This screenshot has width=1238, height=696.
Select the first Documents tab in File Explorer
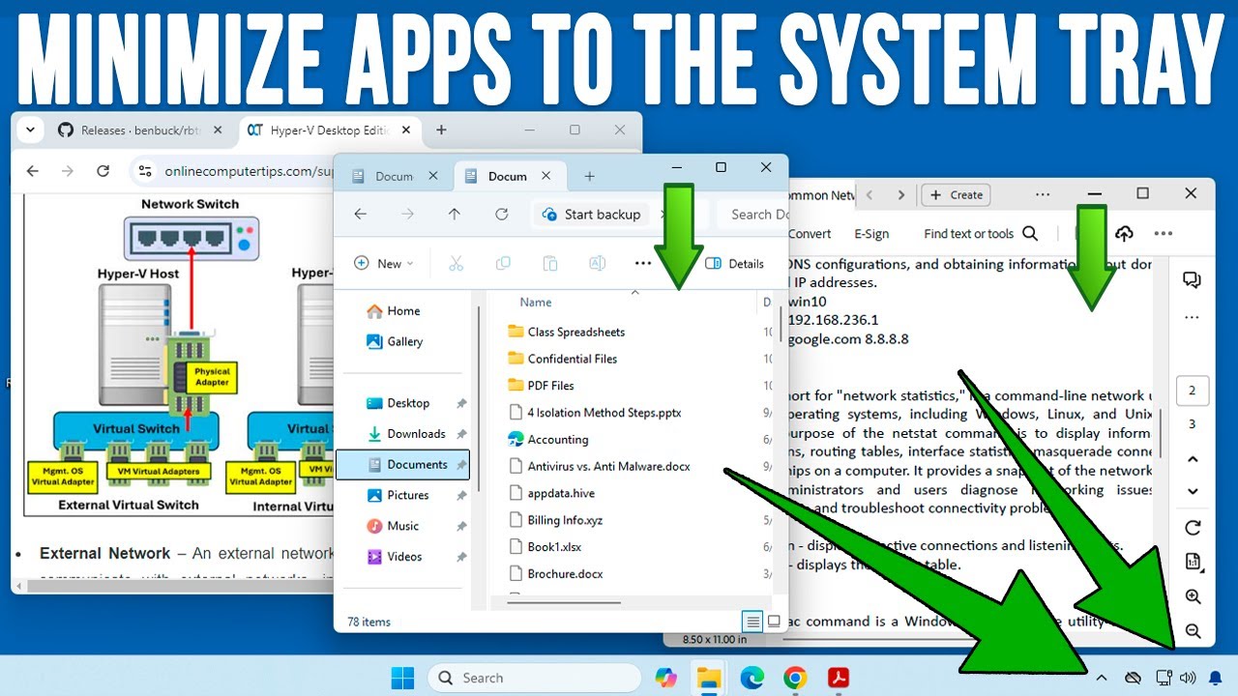pos(396,176)
